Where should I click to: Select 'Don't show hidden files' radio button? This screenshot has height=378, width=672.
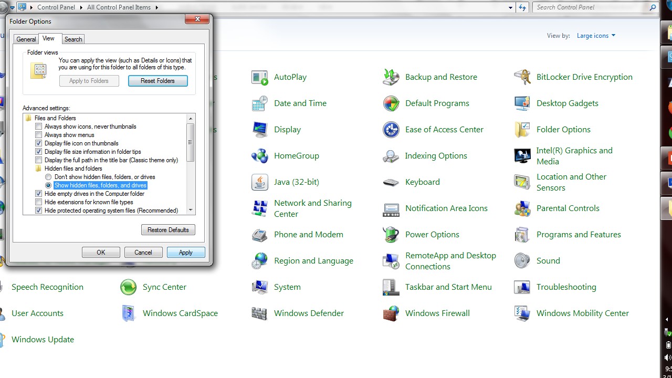48,177
